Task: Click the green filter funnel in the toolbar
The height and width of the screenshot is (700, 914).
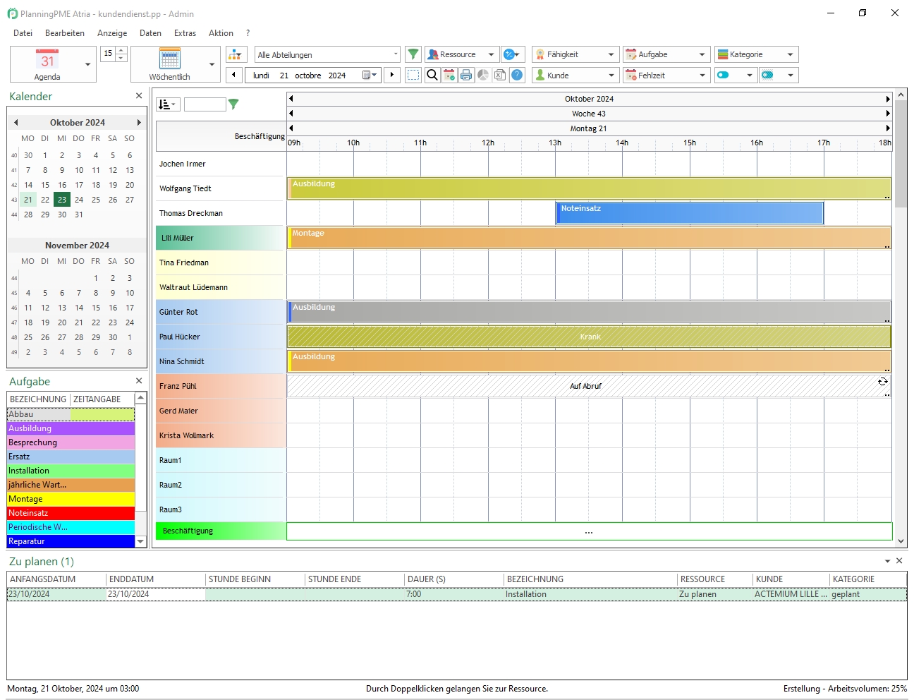Action: (413, 54)
